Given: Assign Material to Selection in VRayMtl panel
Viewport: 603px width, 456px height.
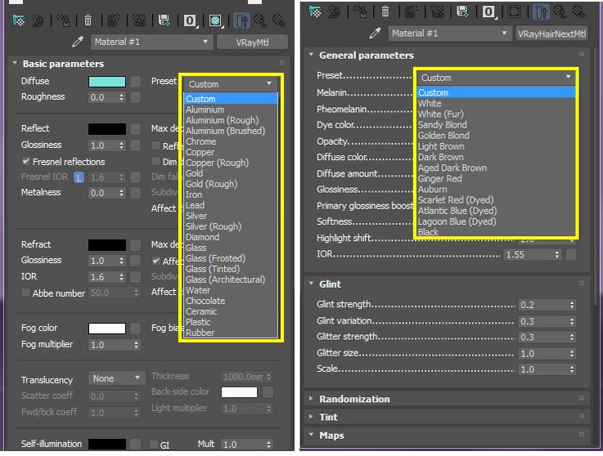Looking at the screenshot, I should click(63, 20).
